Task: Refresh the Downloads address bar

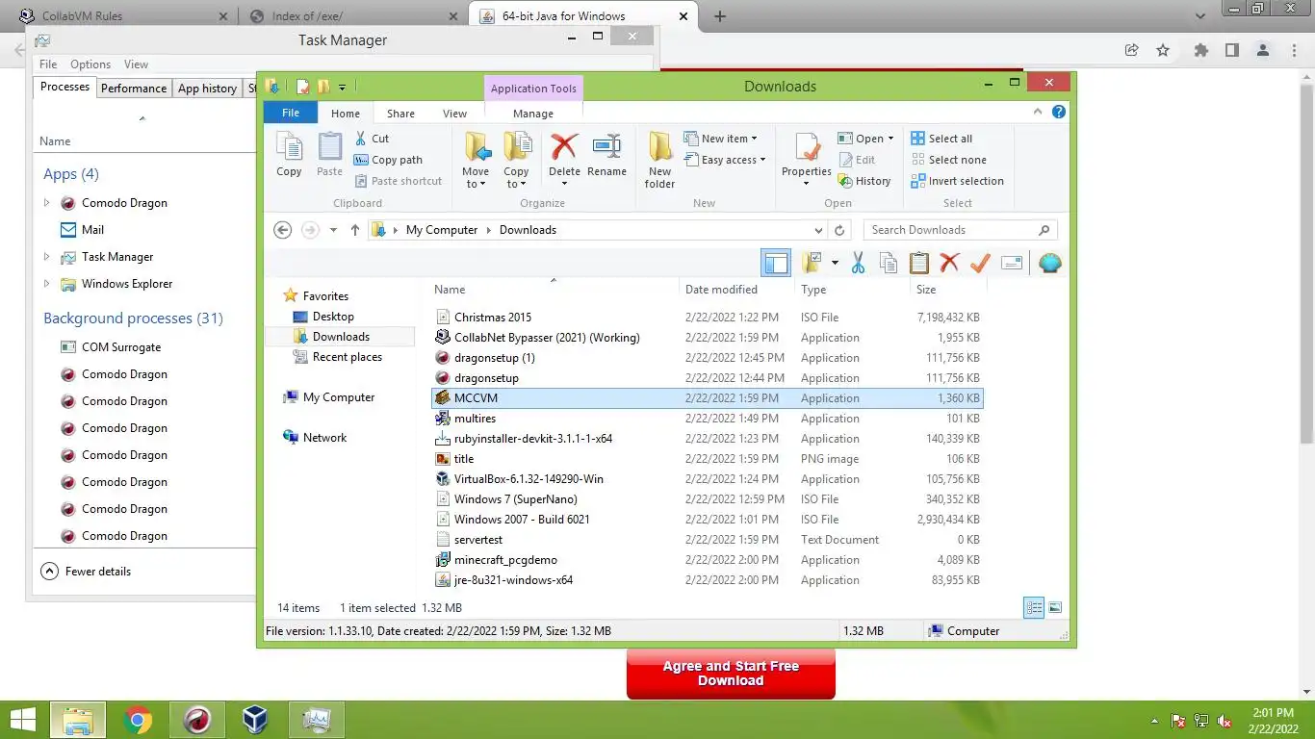Action: click(839, 230)
